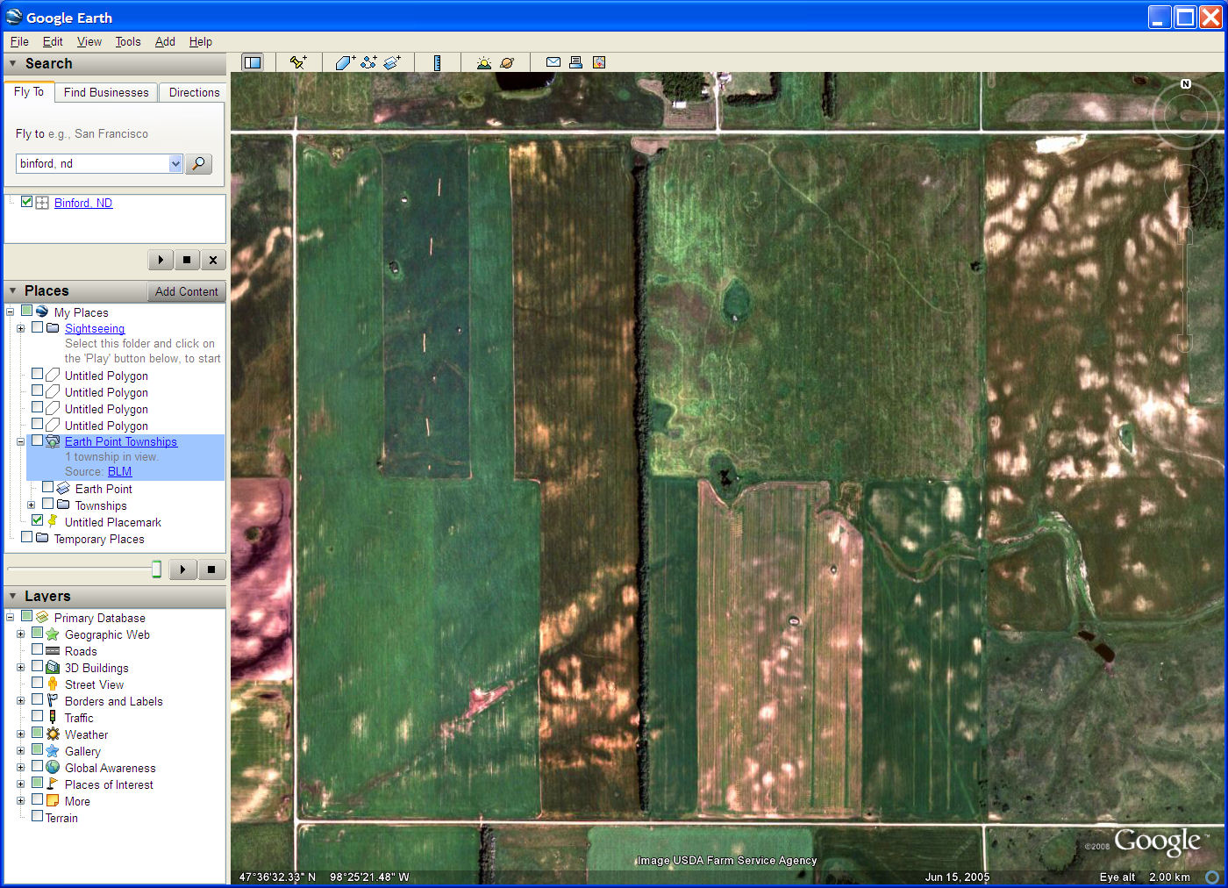Clear search results with the X button
This screenshot has height=888, width=1228.
click(213, 260)
